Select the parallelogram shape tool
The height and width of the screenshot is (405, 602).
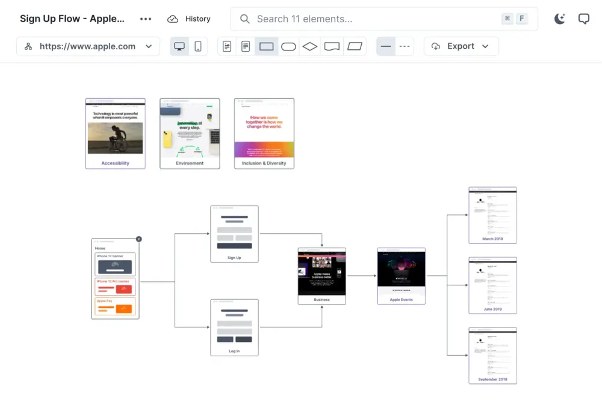point(354,46)
